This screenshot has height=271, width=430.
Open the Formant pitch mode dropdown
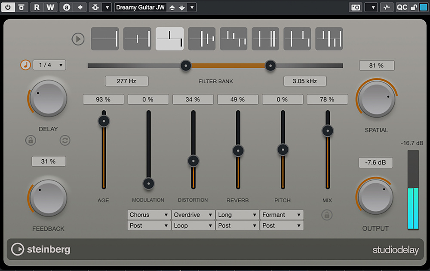282,215
